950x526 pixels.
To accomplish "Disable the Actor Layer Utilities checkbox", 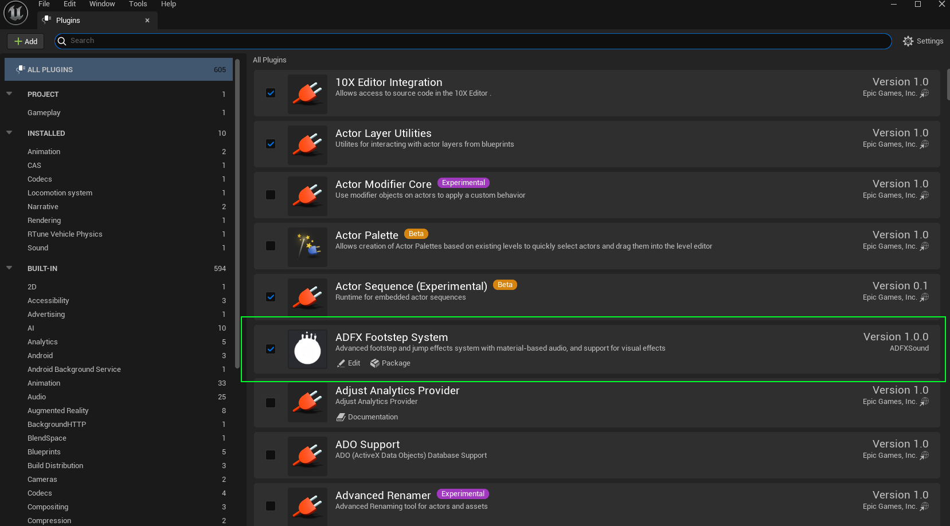I will click(x=271, y=144).
